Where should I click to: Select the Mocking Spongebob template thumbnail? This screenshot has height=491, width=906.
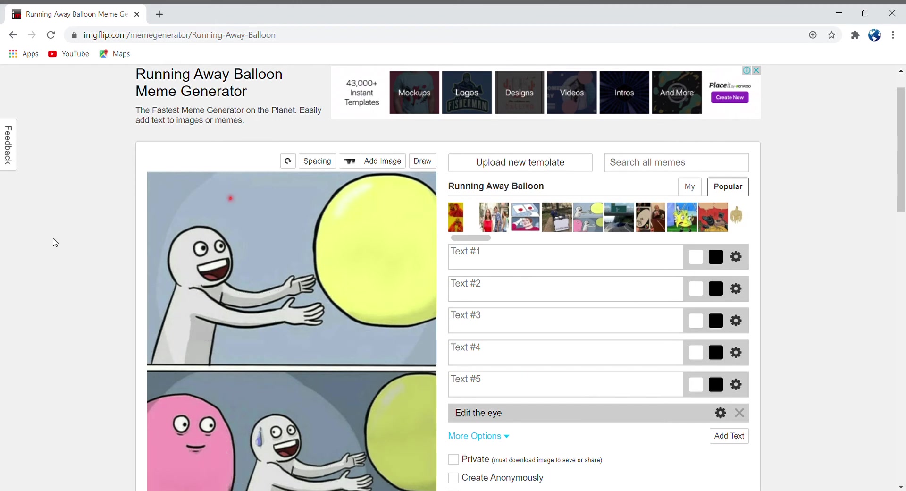pyautogui.click(x=682, y=217)
